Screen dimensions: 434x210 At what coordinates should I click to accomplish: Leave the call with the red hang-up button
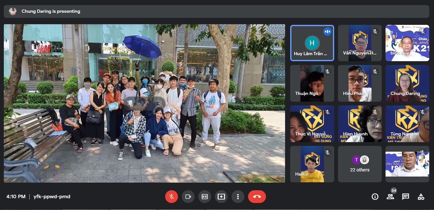coord(257,197)
